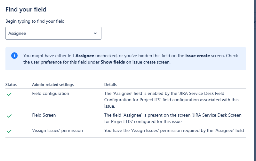
Task: Click the bold 'Show fields' text in the banner
Action: tap(113, 62)
